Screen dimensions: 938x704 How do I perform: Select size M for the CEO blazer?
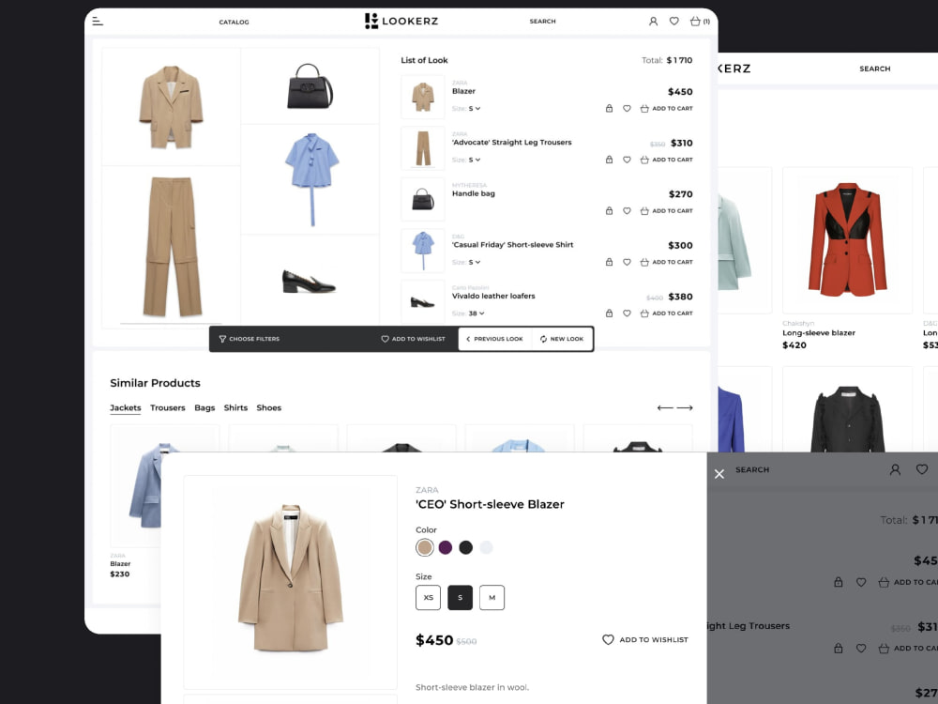(x=492, y=597)
